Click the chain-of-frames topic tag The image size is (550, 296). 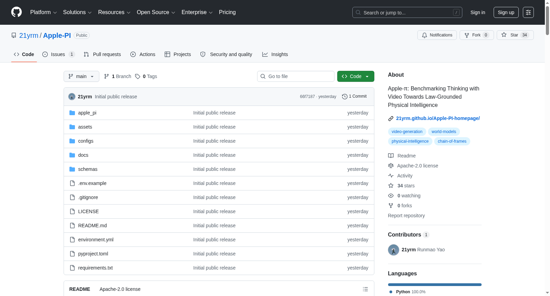tap(452, 141)
